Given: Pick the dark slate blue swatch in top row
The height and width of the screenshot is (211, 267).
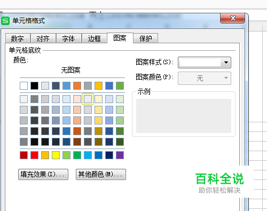Looking at the screenshot, I should tap(56, 85).
